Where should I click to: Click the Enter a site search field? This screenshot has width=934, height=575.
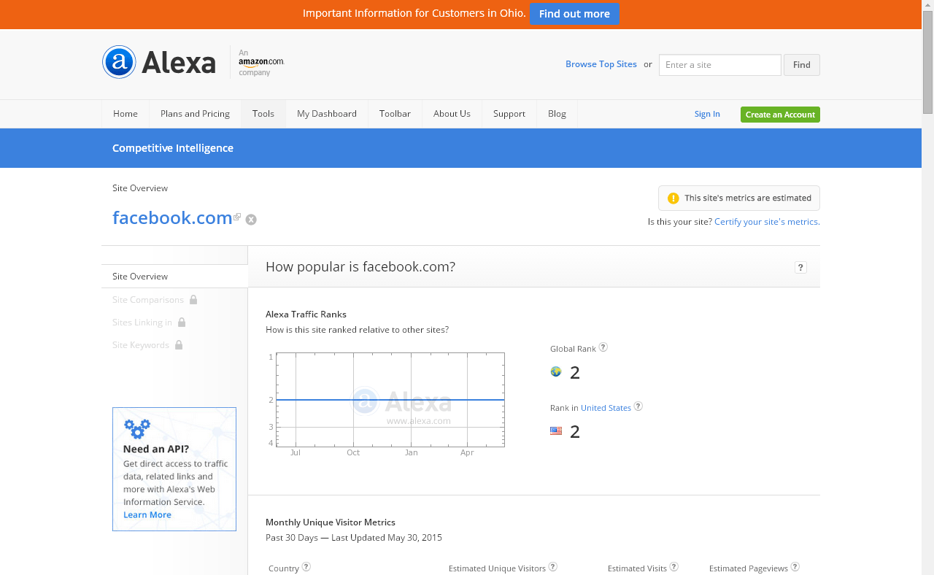(720, 65)
